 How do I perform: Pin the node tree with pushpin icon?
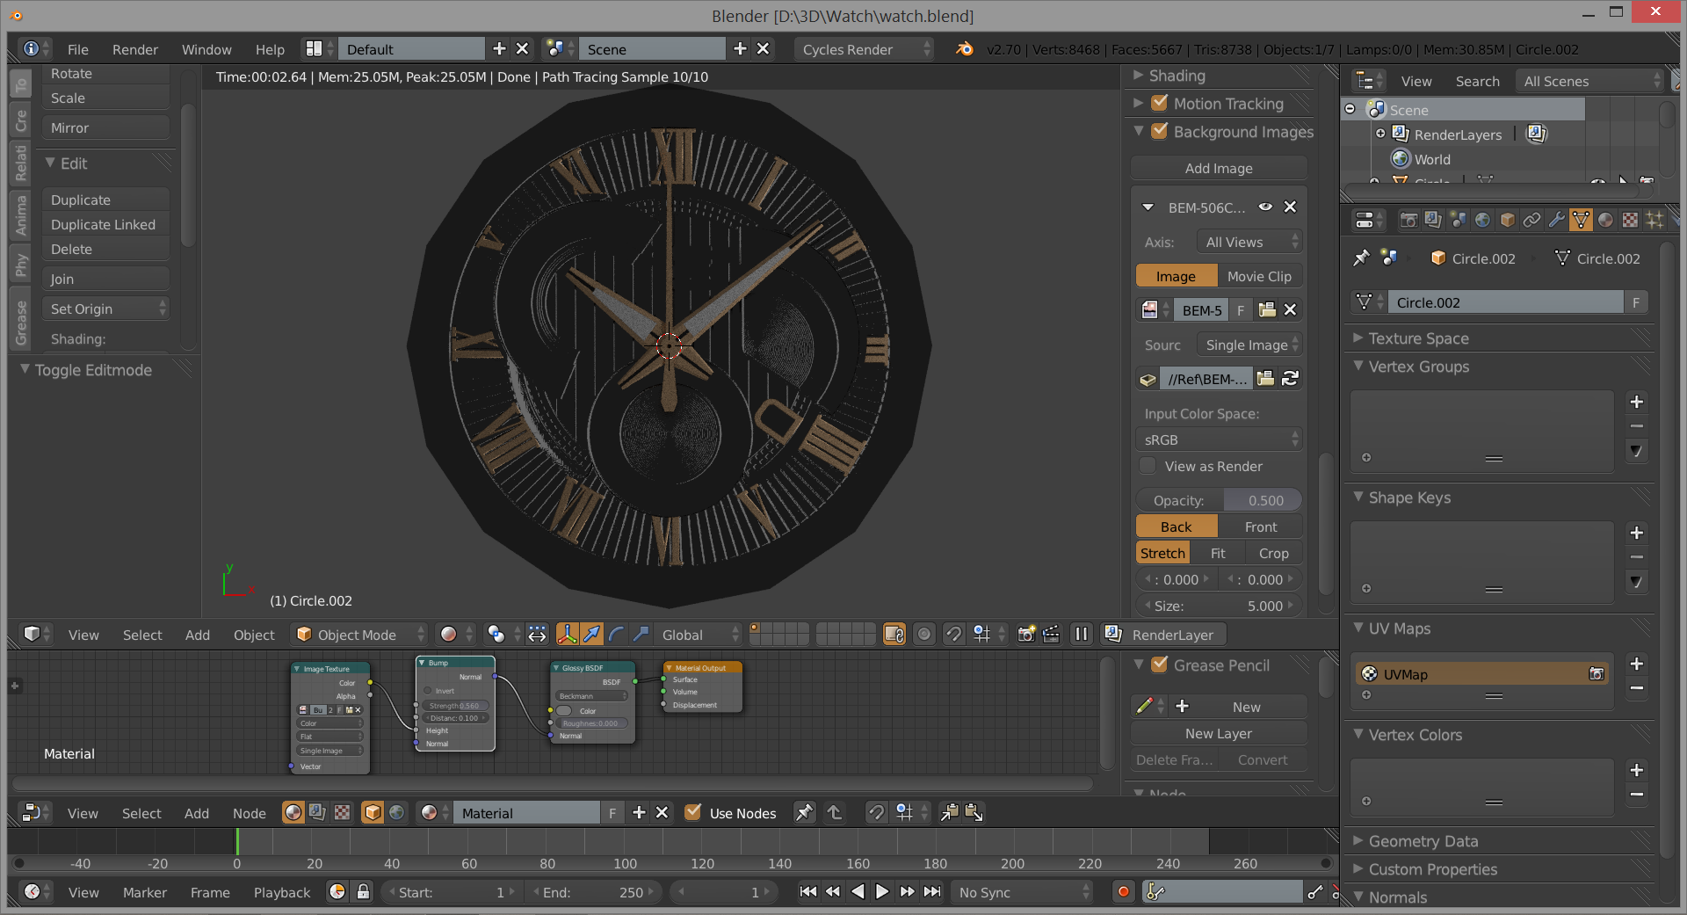click(804, 813)
